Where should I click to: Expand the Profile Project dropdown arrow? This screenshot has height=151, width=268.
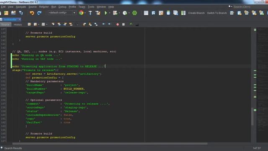pos(129,13)
